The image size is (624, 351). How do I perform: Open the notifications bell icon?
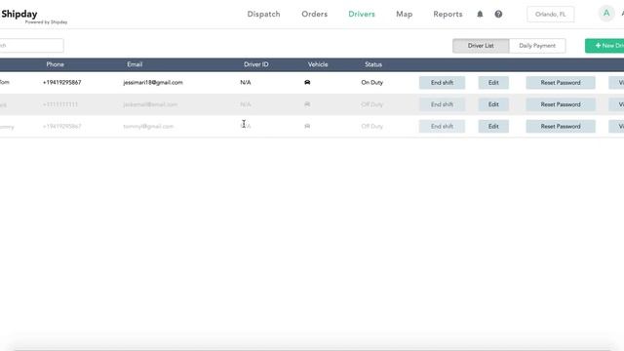tap(480, 14)
